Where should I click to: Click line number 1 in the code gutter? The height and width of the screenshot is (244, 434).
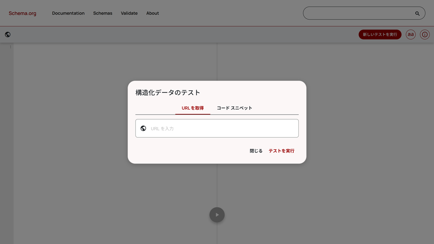point(10,47)
